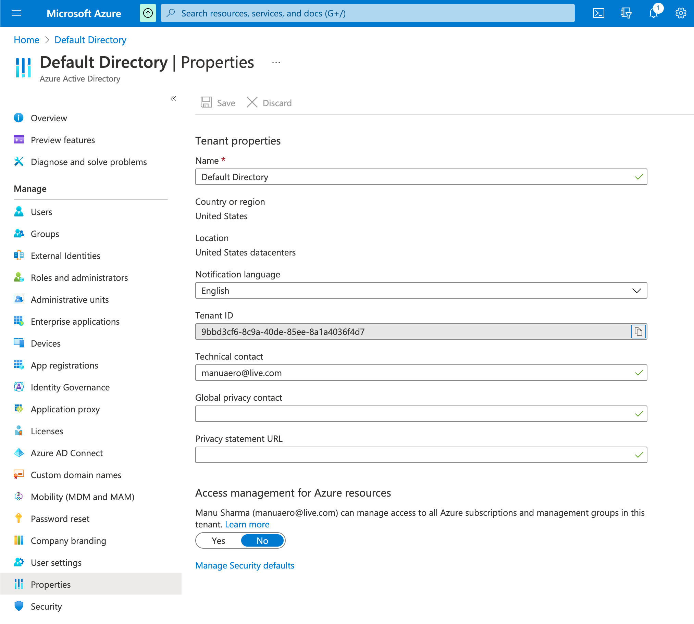Click the Save button
The width and height of the screenshot is (694, 624).
(x=218, y=103)
